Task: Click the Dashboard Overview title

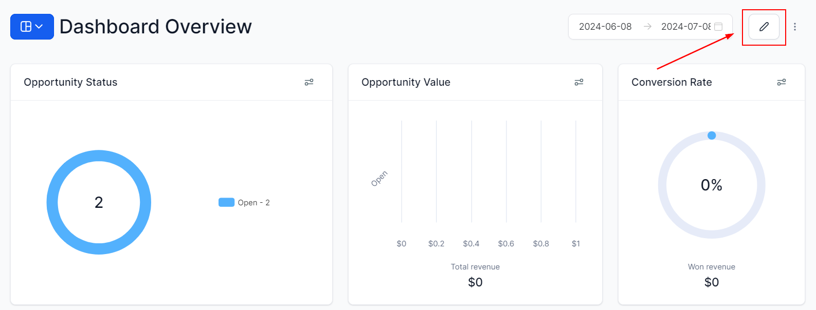Action: [x=155, y=27]
